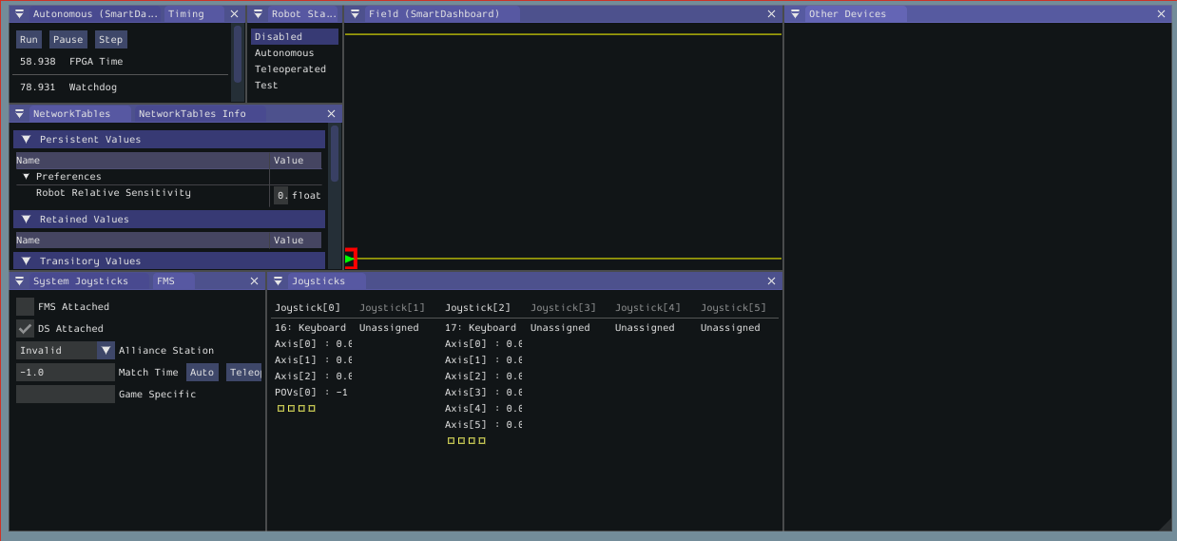1177x541 pixels.
Task: Click the Match Time field showing -1.0
Action: pyautogui.click(x=66, y=373)
